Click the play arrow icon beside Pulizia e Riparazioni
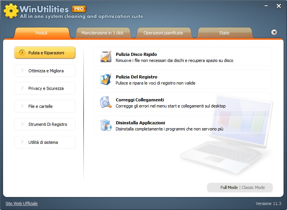The height and width of the screenshot is (210, 287). [x=22, y=52]
